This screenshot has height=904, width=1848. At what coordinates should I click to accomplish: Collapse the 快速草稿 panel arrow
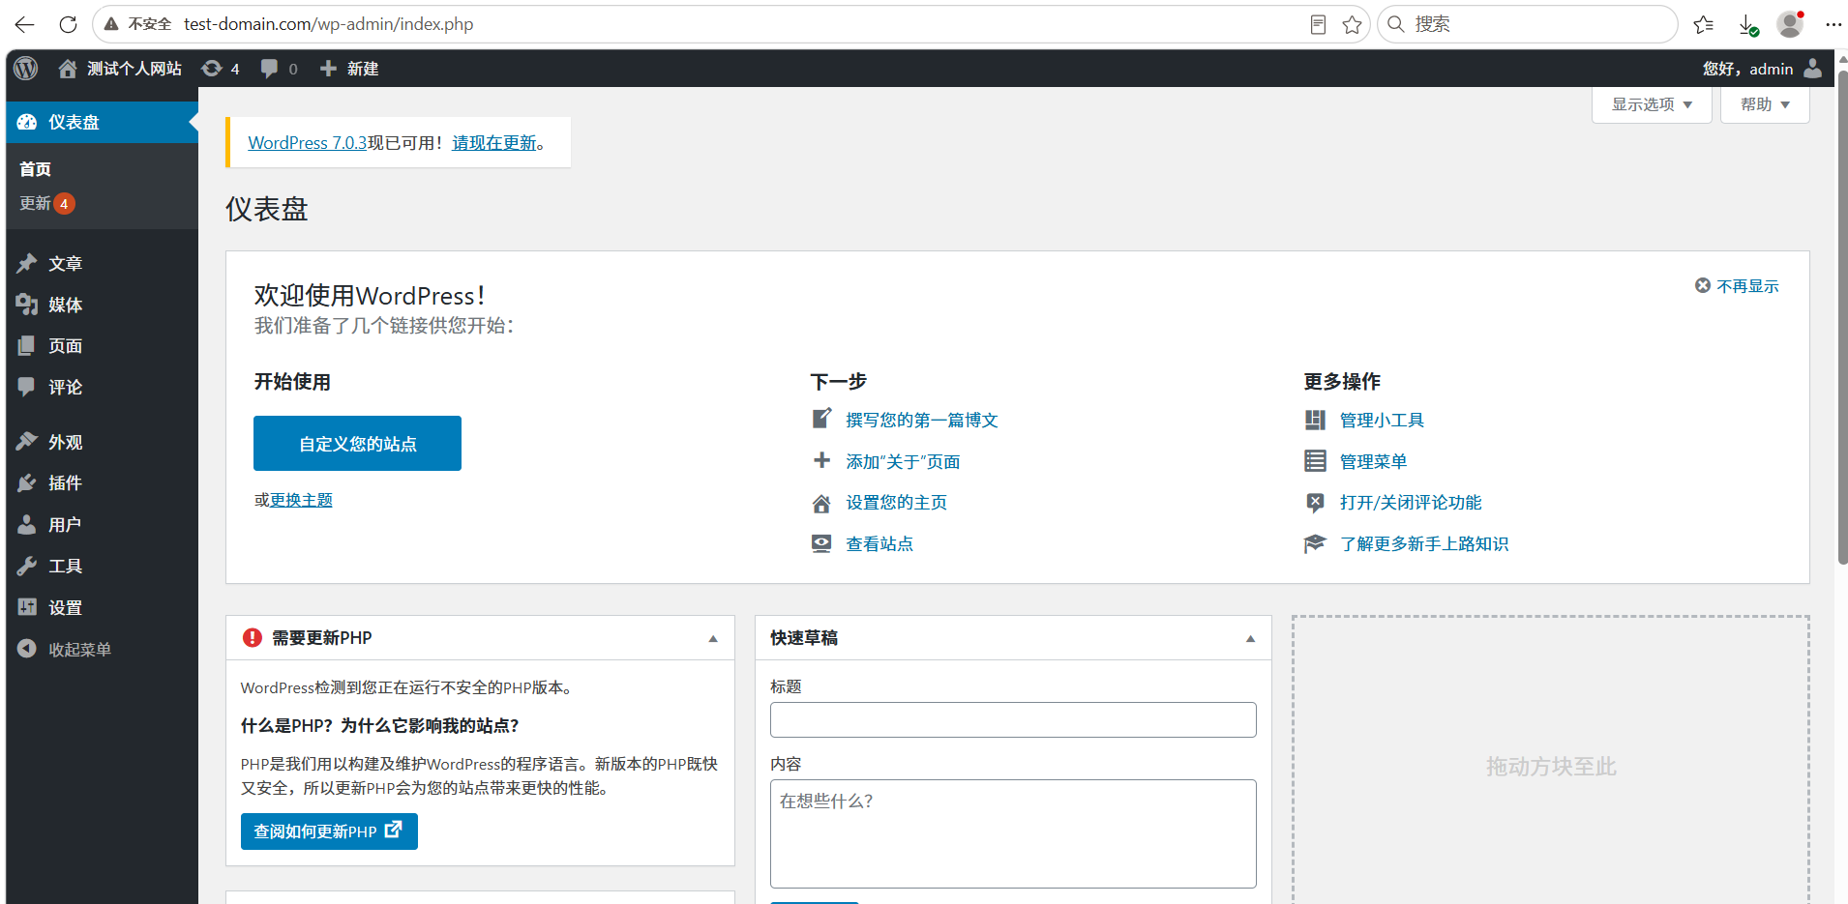click(1250, 638)
